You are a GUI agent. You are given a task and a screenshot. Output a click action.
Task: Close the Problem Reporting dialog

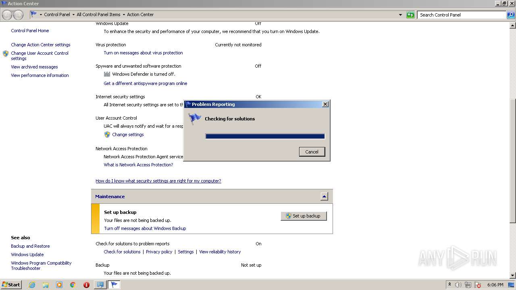(325, 104)
